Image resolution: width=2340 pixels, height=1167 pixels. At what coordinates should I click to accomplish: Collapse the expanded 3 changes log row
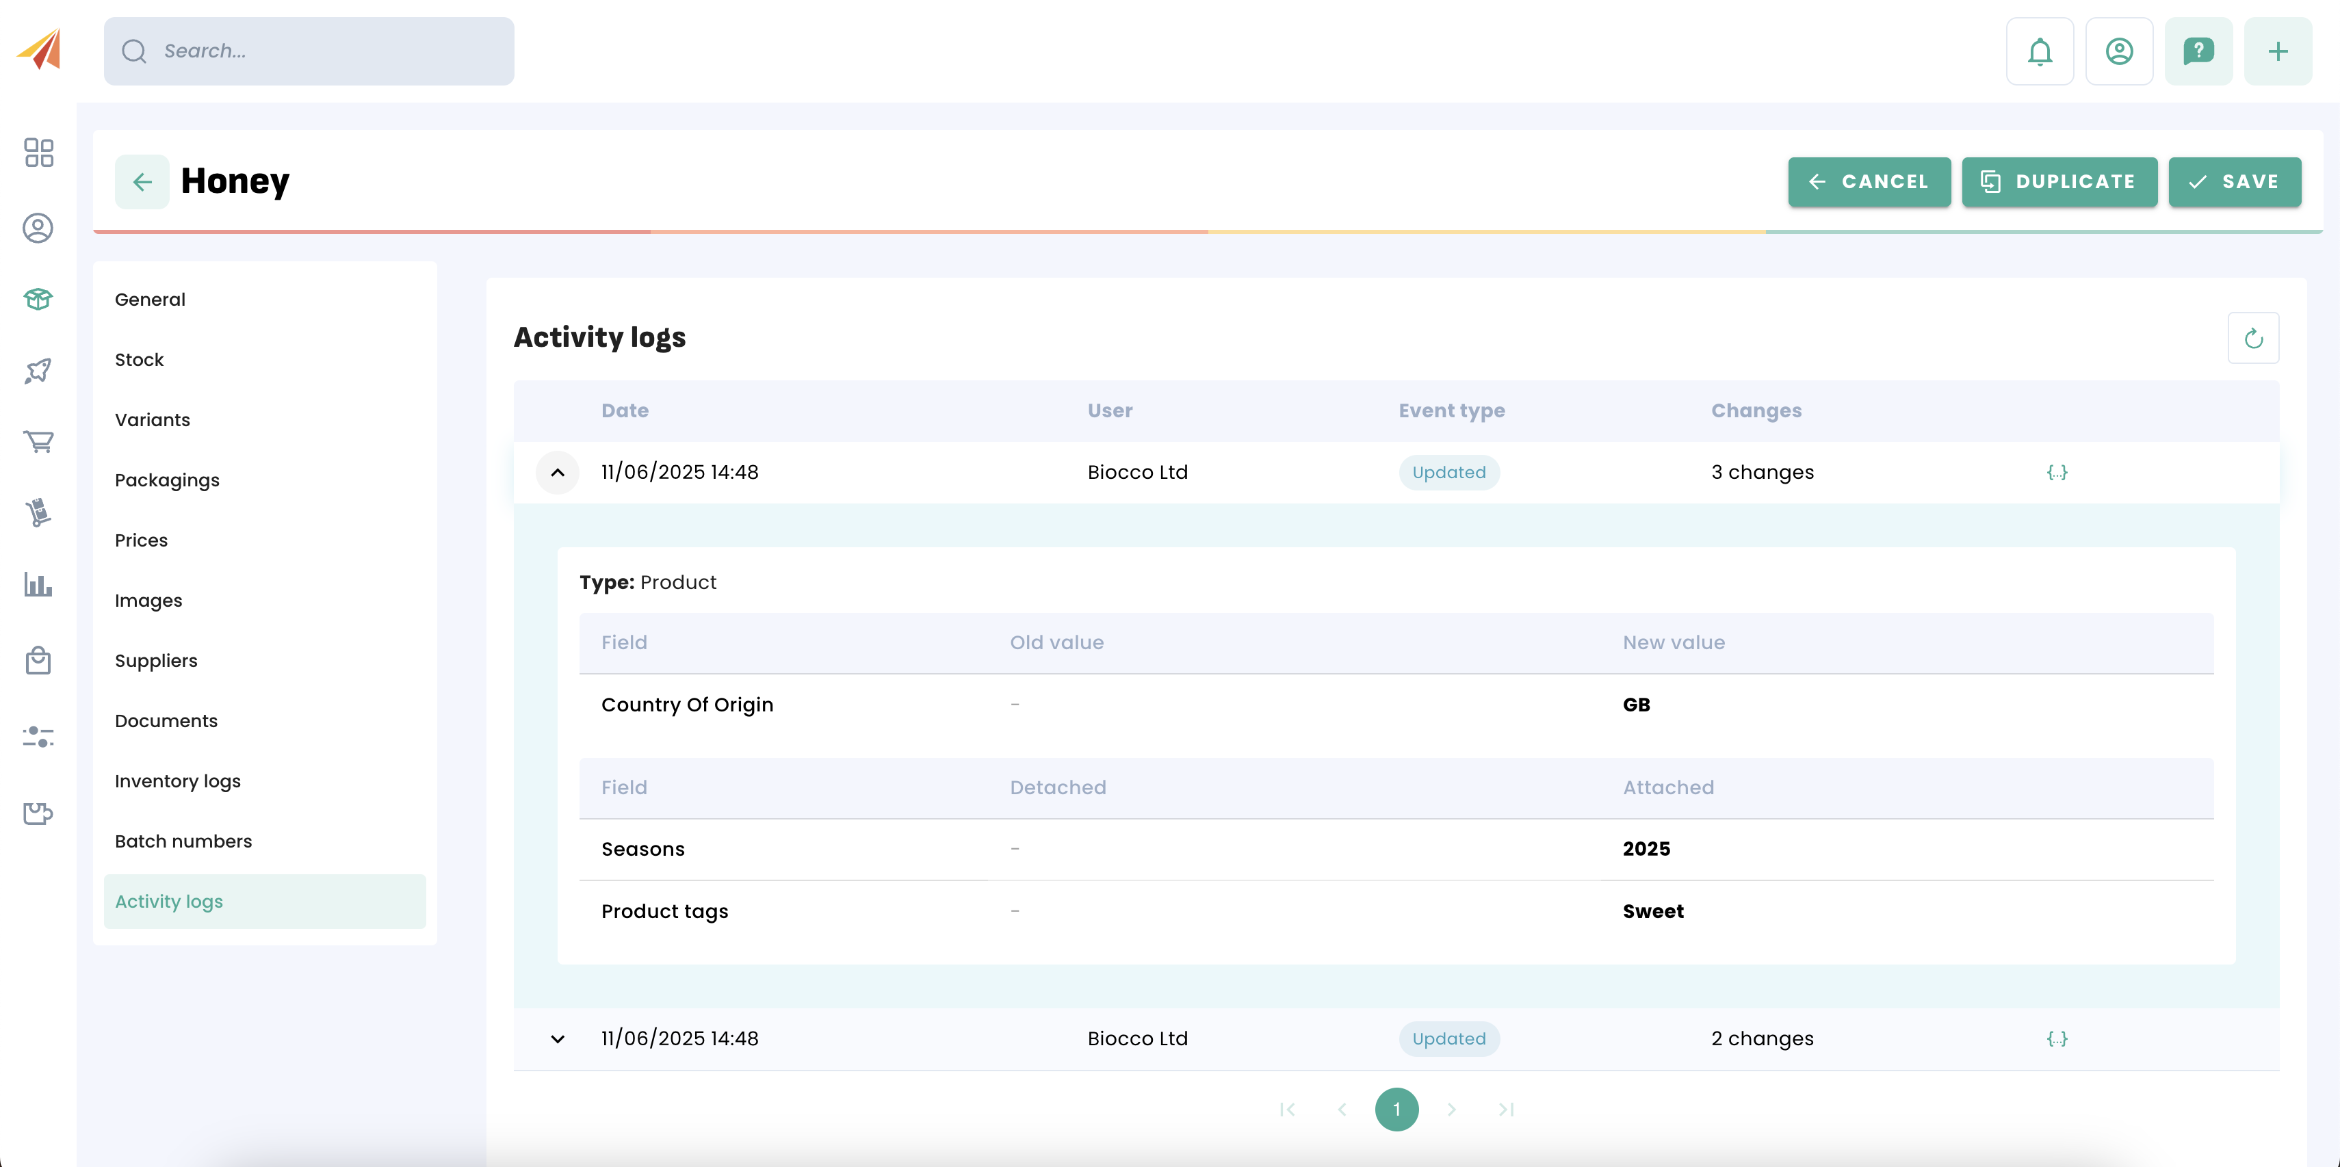558,472
